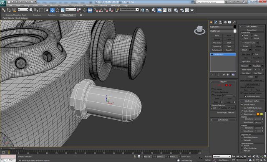Enable Use NURMS Subdivision checkbox
Viewport: 267px width, 162px height.
242,108
